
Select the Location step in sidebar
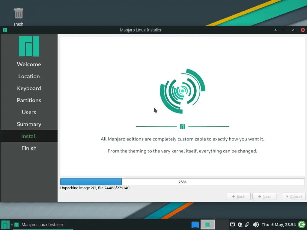click(x=29, y=76)
